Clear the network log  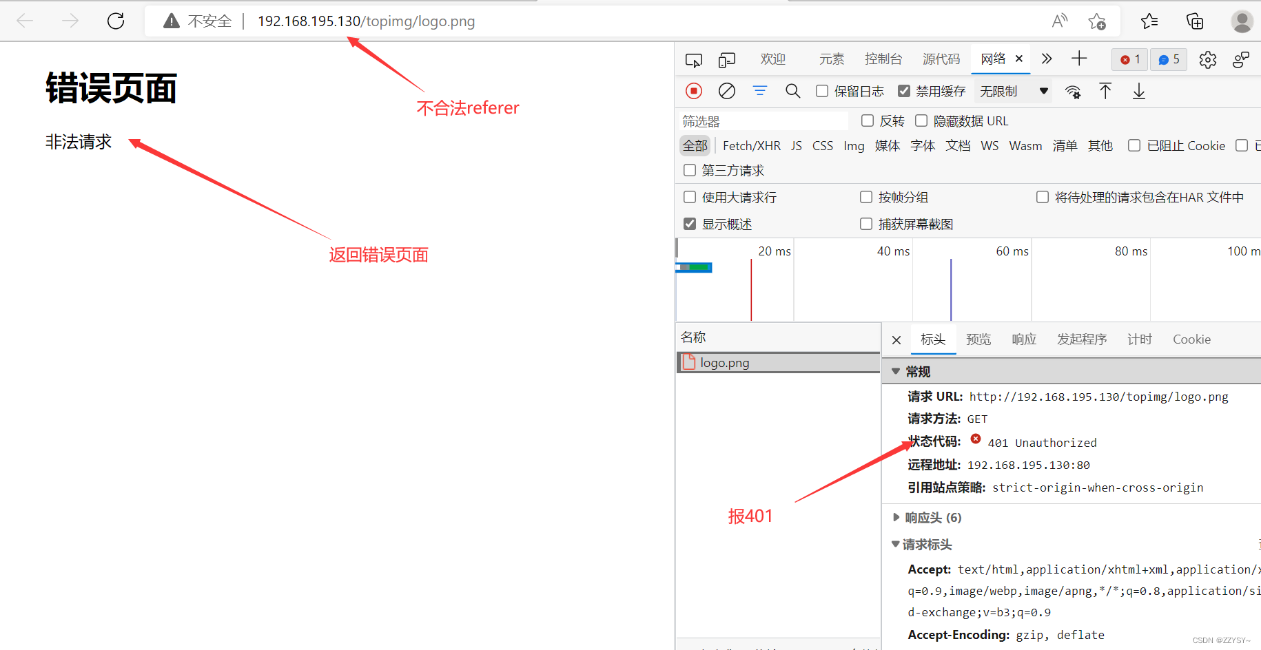pos(727,91)
